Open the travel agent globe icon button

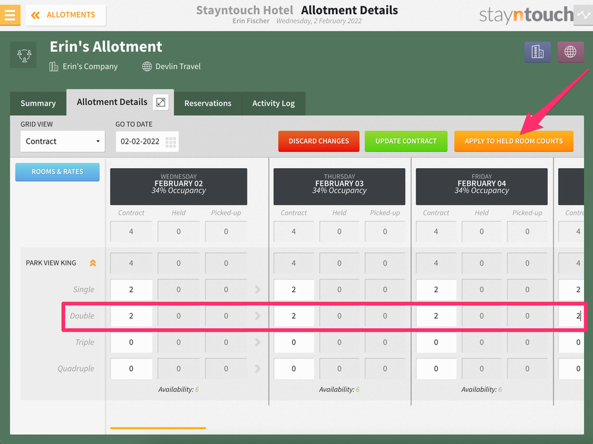570,52
